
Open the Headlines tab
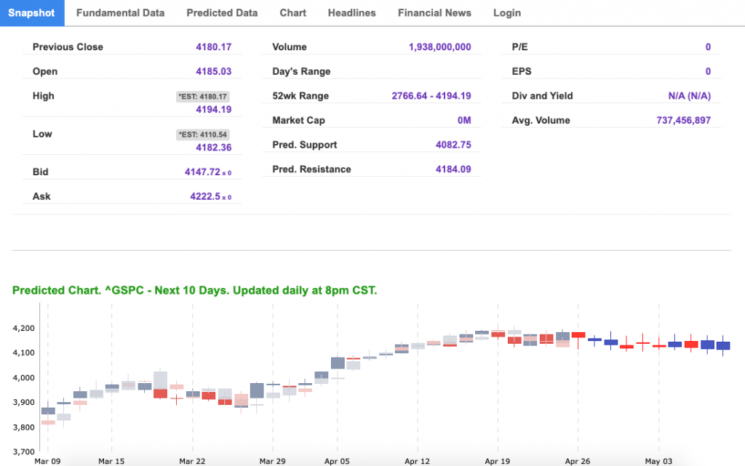click(x=351, y=12)
